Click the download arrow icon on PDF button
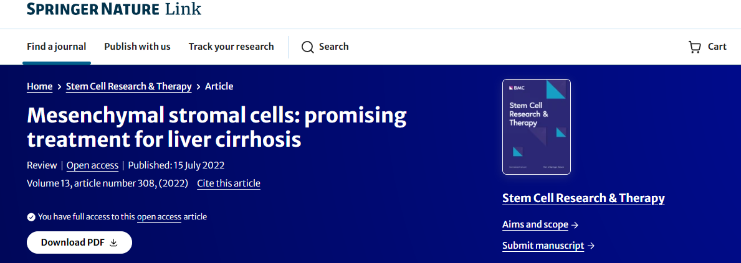This screenshot has height=263, width=741. (113, 242)
